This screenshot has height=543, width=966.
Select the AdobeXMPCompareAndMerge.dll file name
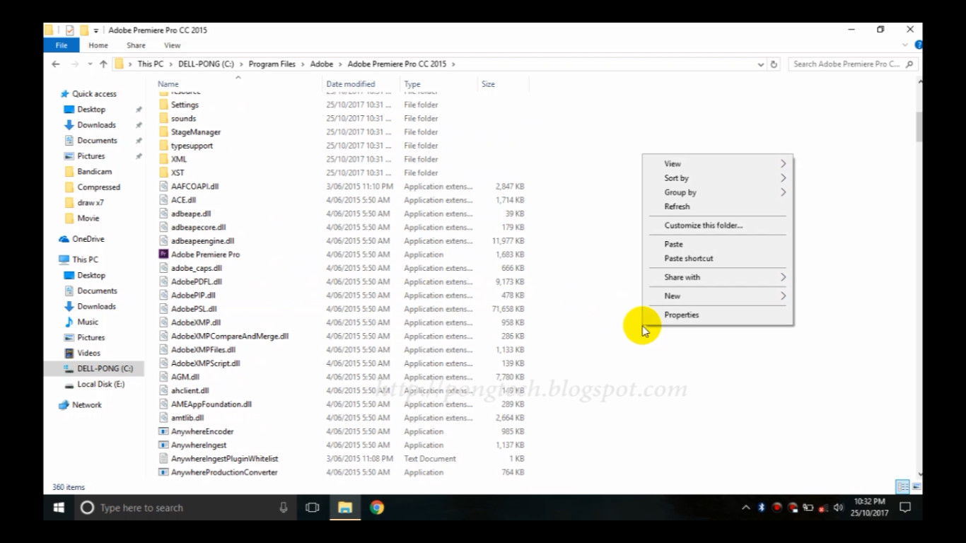coord(230,337)
